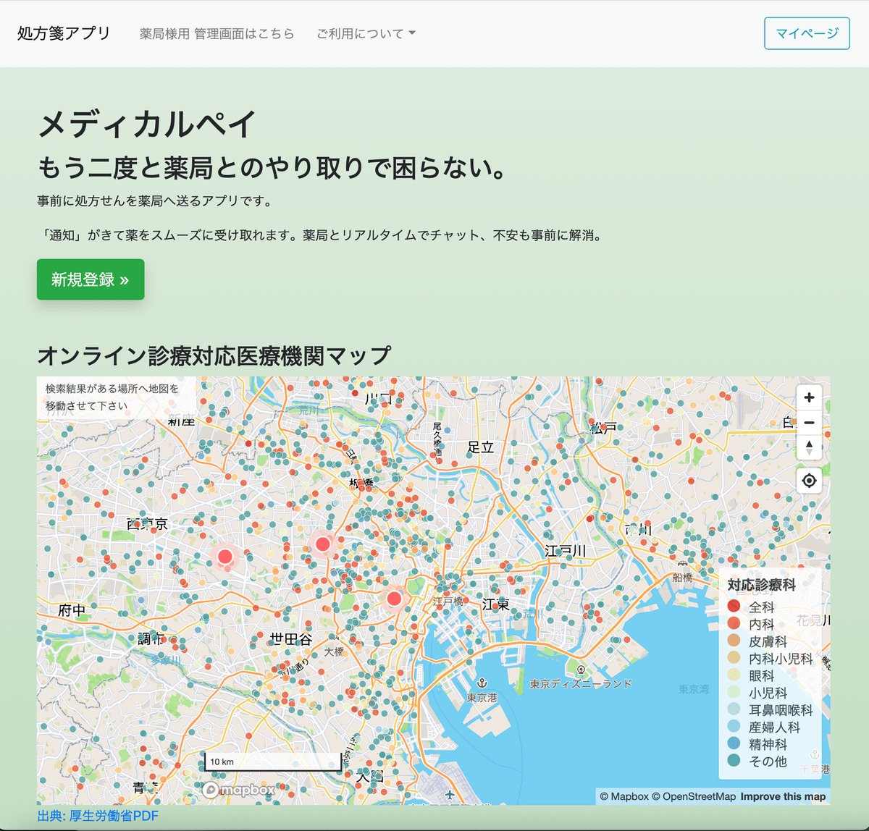Click the 小児科 legend color swatch
Image resolution: width=869 pixels, height=831 pixels.
click(x=734, y=692)
